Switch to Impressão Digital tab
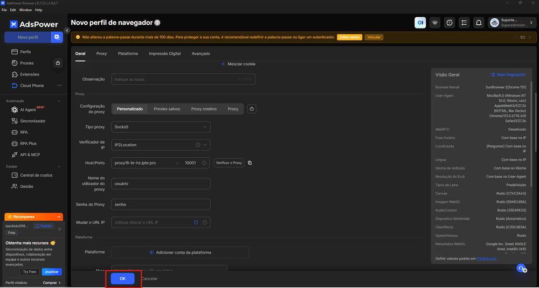Image resolution: width=539 pixels, height=288 pixels. coord(164,54)
